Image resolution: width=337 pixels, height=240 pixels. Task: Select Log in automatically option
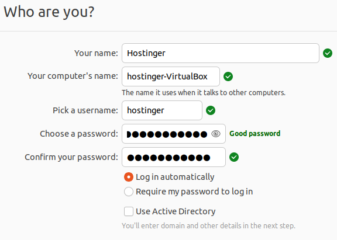click(x=129, y=177)
